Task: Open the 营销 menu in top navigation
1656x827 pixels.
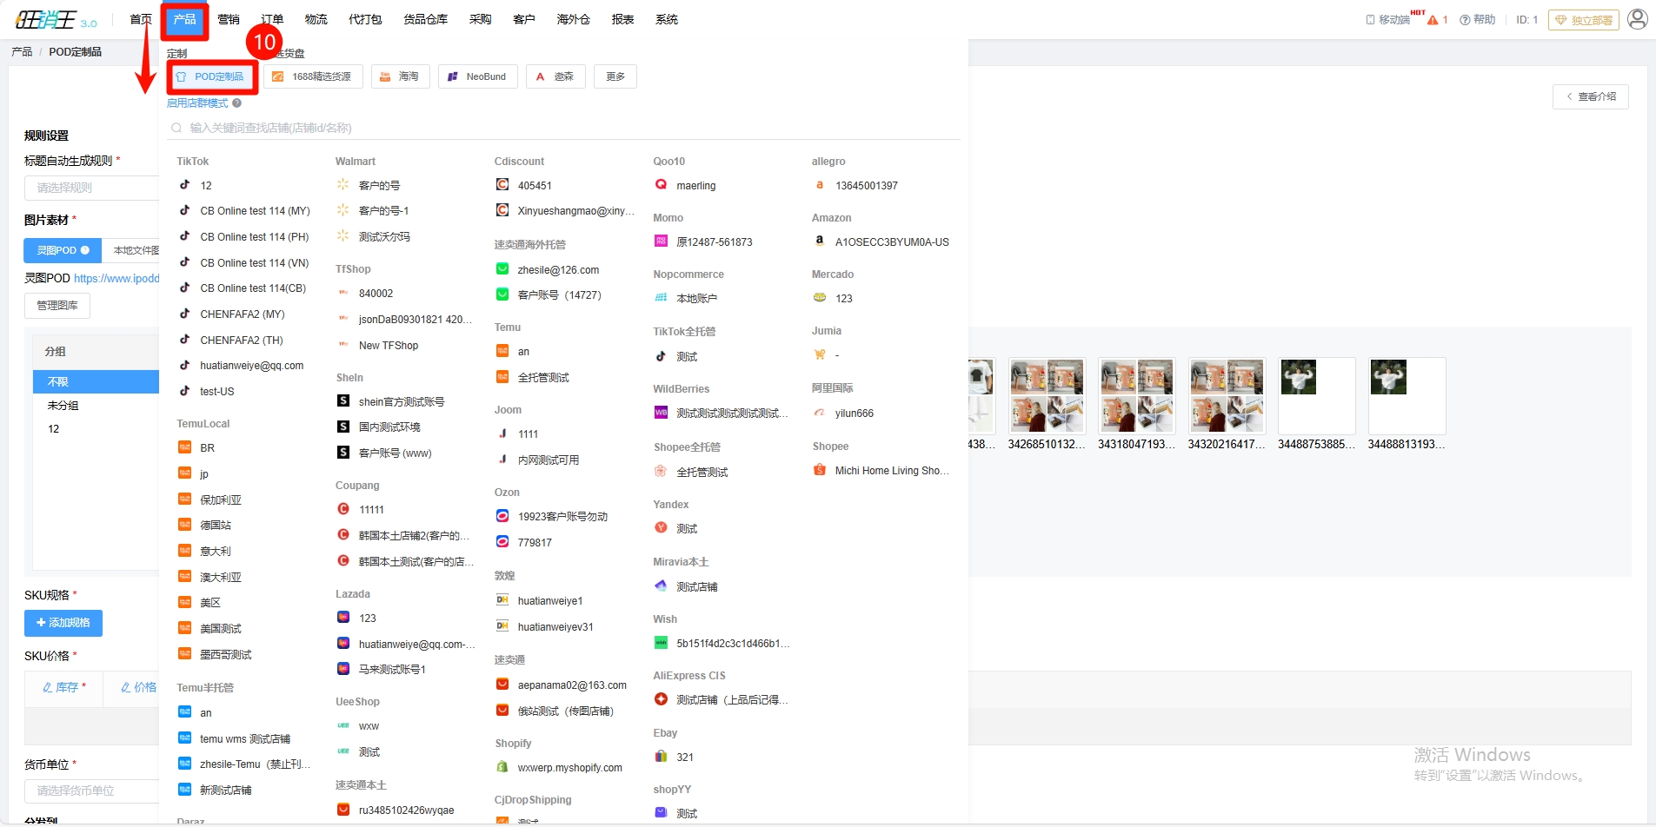Action: point(229,19)
